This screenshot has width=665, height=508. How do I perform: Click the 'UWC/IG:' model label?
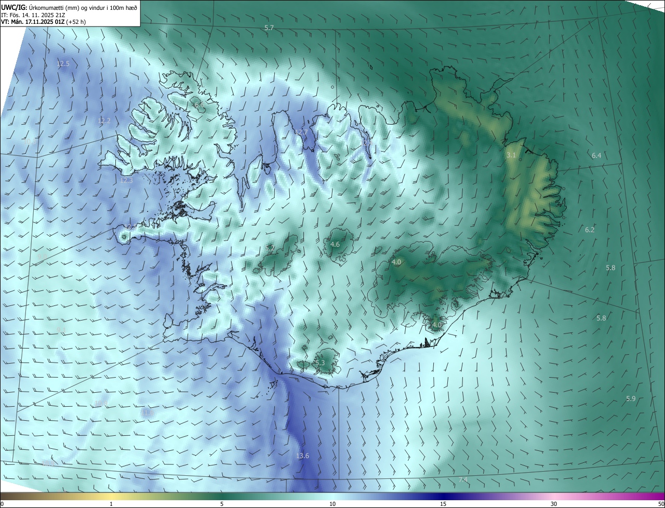(x=14, y=7)
